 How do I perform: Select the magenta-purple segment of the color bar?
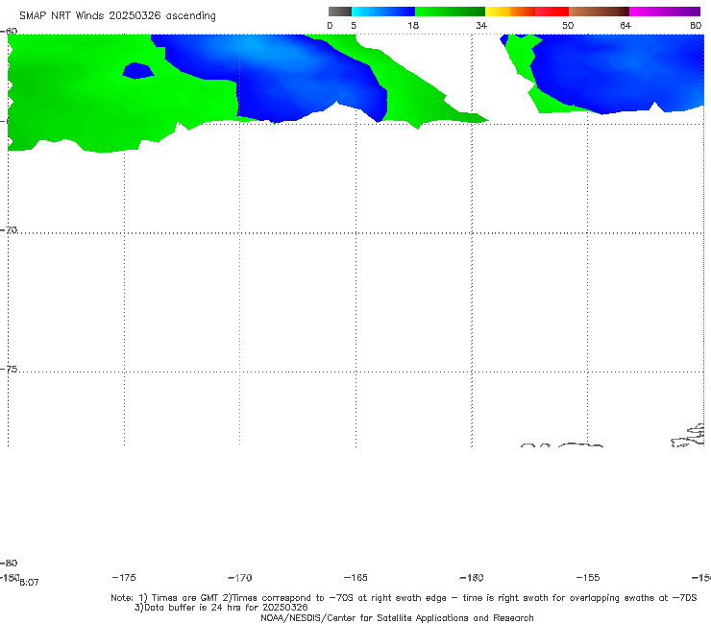(665, 12)
